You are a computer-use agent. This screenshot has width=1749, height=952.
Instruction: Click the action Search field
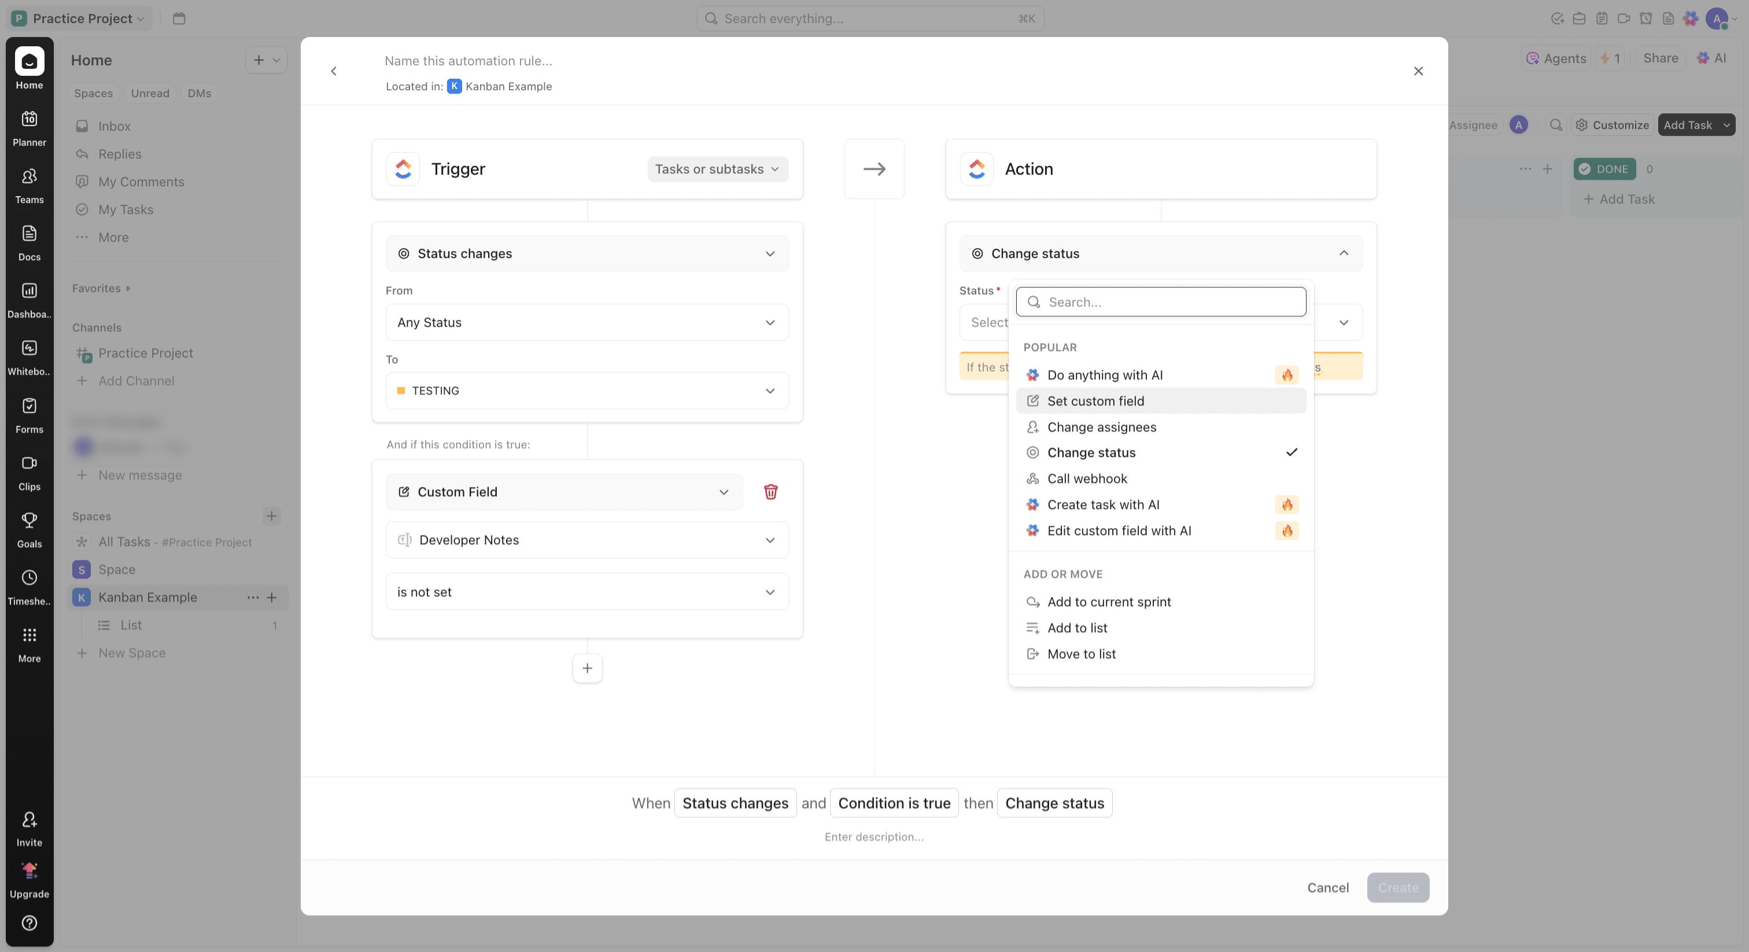click(1160, 301)
